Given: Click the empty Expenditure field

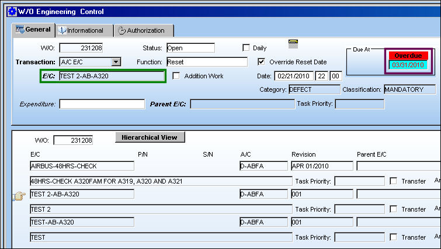Looking at the screenshot, I should coord(102,104).
